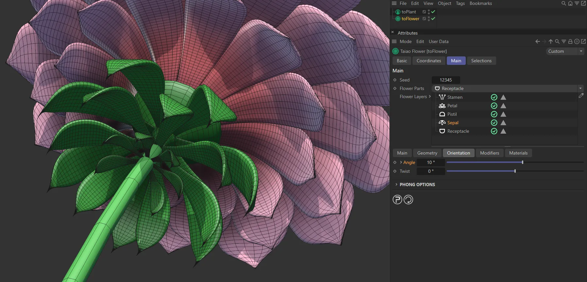Click the reset circular arrow button
Image resolution: width=587 pixels, height=282 pixels.
pyautogui.click(x=409, y=200)
